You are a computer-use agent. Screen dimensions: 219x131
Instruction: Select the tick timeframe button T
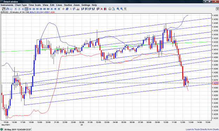pos(16,9)
